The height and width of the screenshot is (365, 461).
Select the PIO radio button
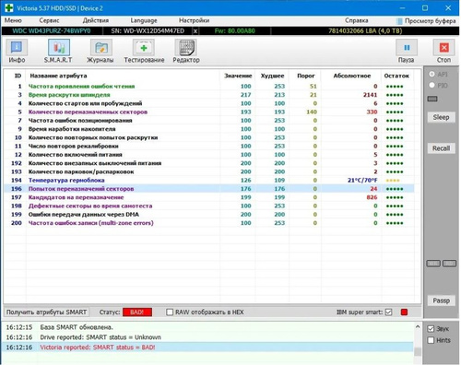431,85
